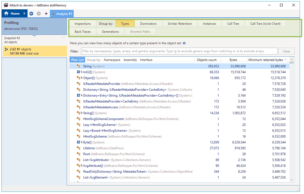Sort by Minimum retained bytes column arrow

pos(286,60)
